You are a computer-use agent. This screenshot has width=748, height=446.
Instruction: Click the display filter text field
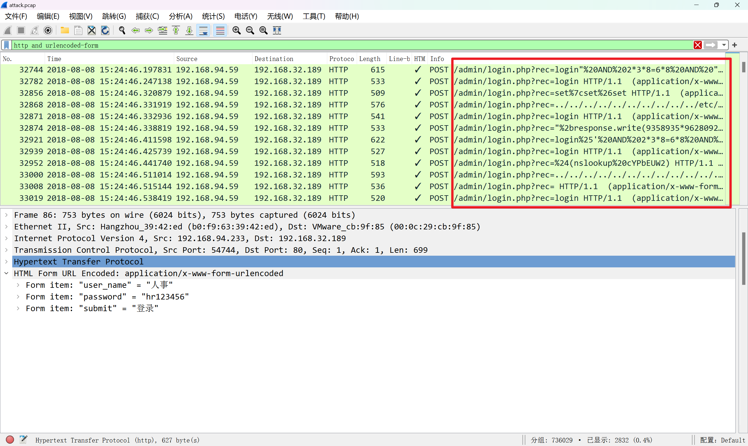pyautogui.click(x=331, y=45)
